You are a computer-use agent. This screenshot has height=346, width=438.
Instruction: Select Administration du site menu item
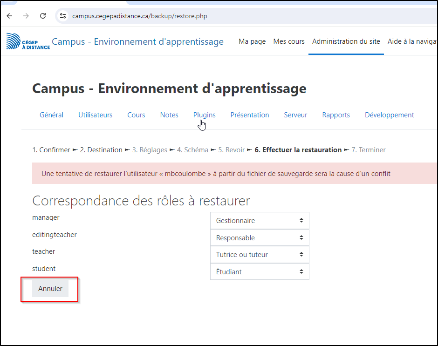point(346,41)
